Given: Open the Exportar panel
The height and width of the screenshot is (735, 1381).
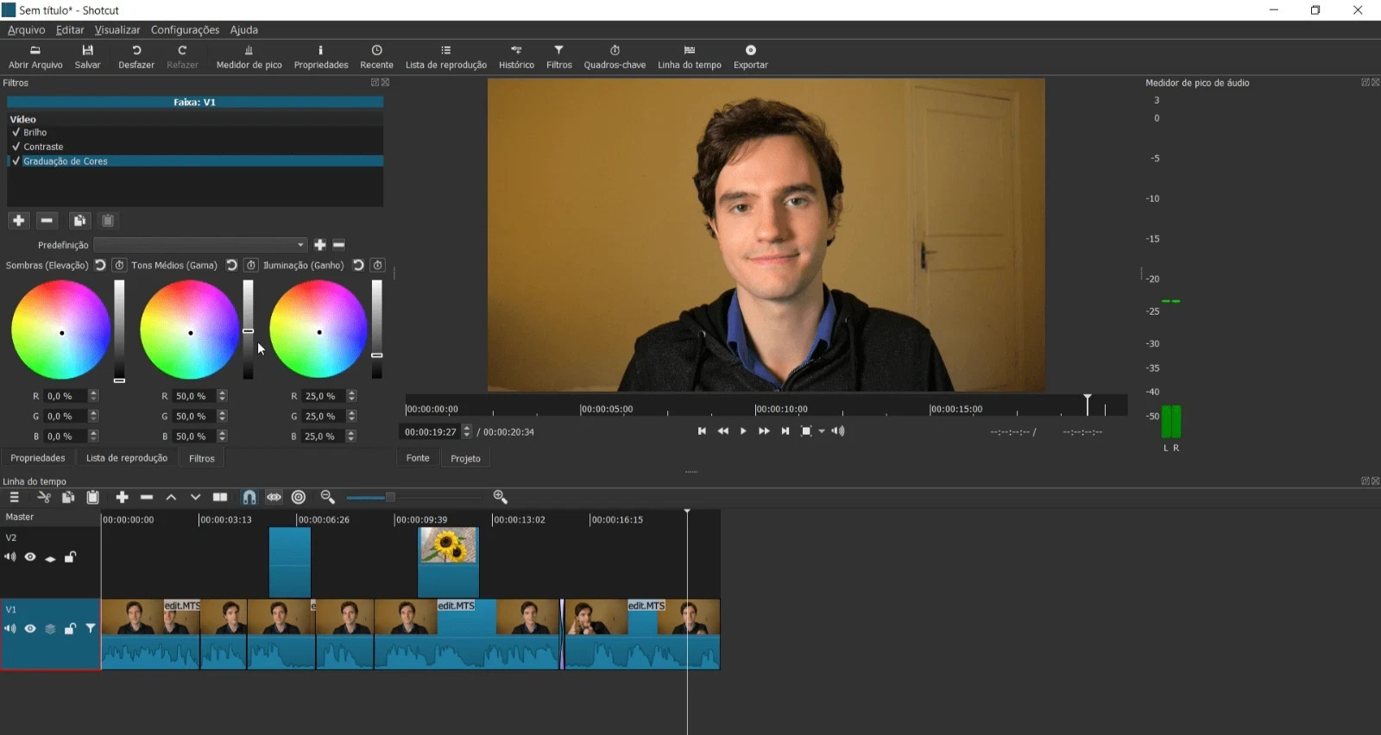Looking at the screenshot, I should [x=750, y=57].
